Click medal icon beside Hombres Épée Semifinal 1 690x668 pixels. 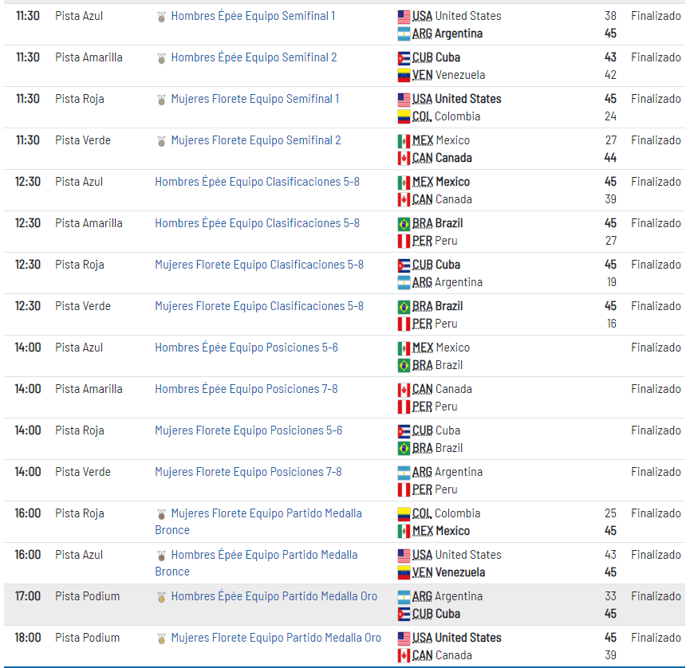[x=161, y=16]
